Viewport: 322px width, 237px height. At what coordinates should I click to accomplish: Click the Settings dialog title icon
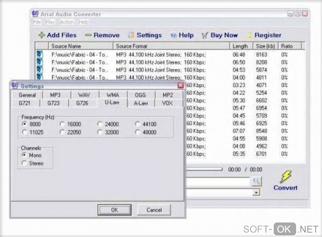coord(15,85)
